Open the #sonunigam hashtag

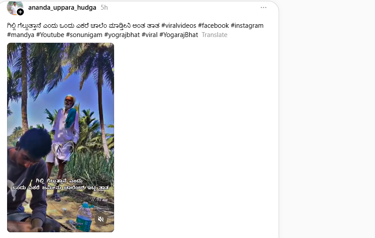tap(84, 35)
